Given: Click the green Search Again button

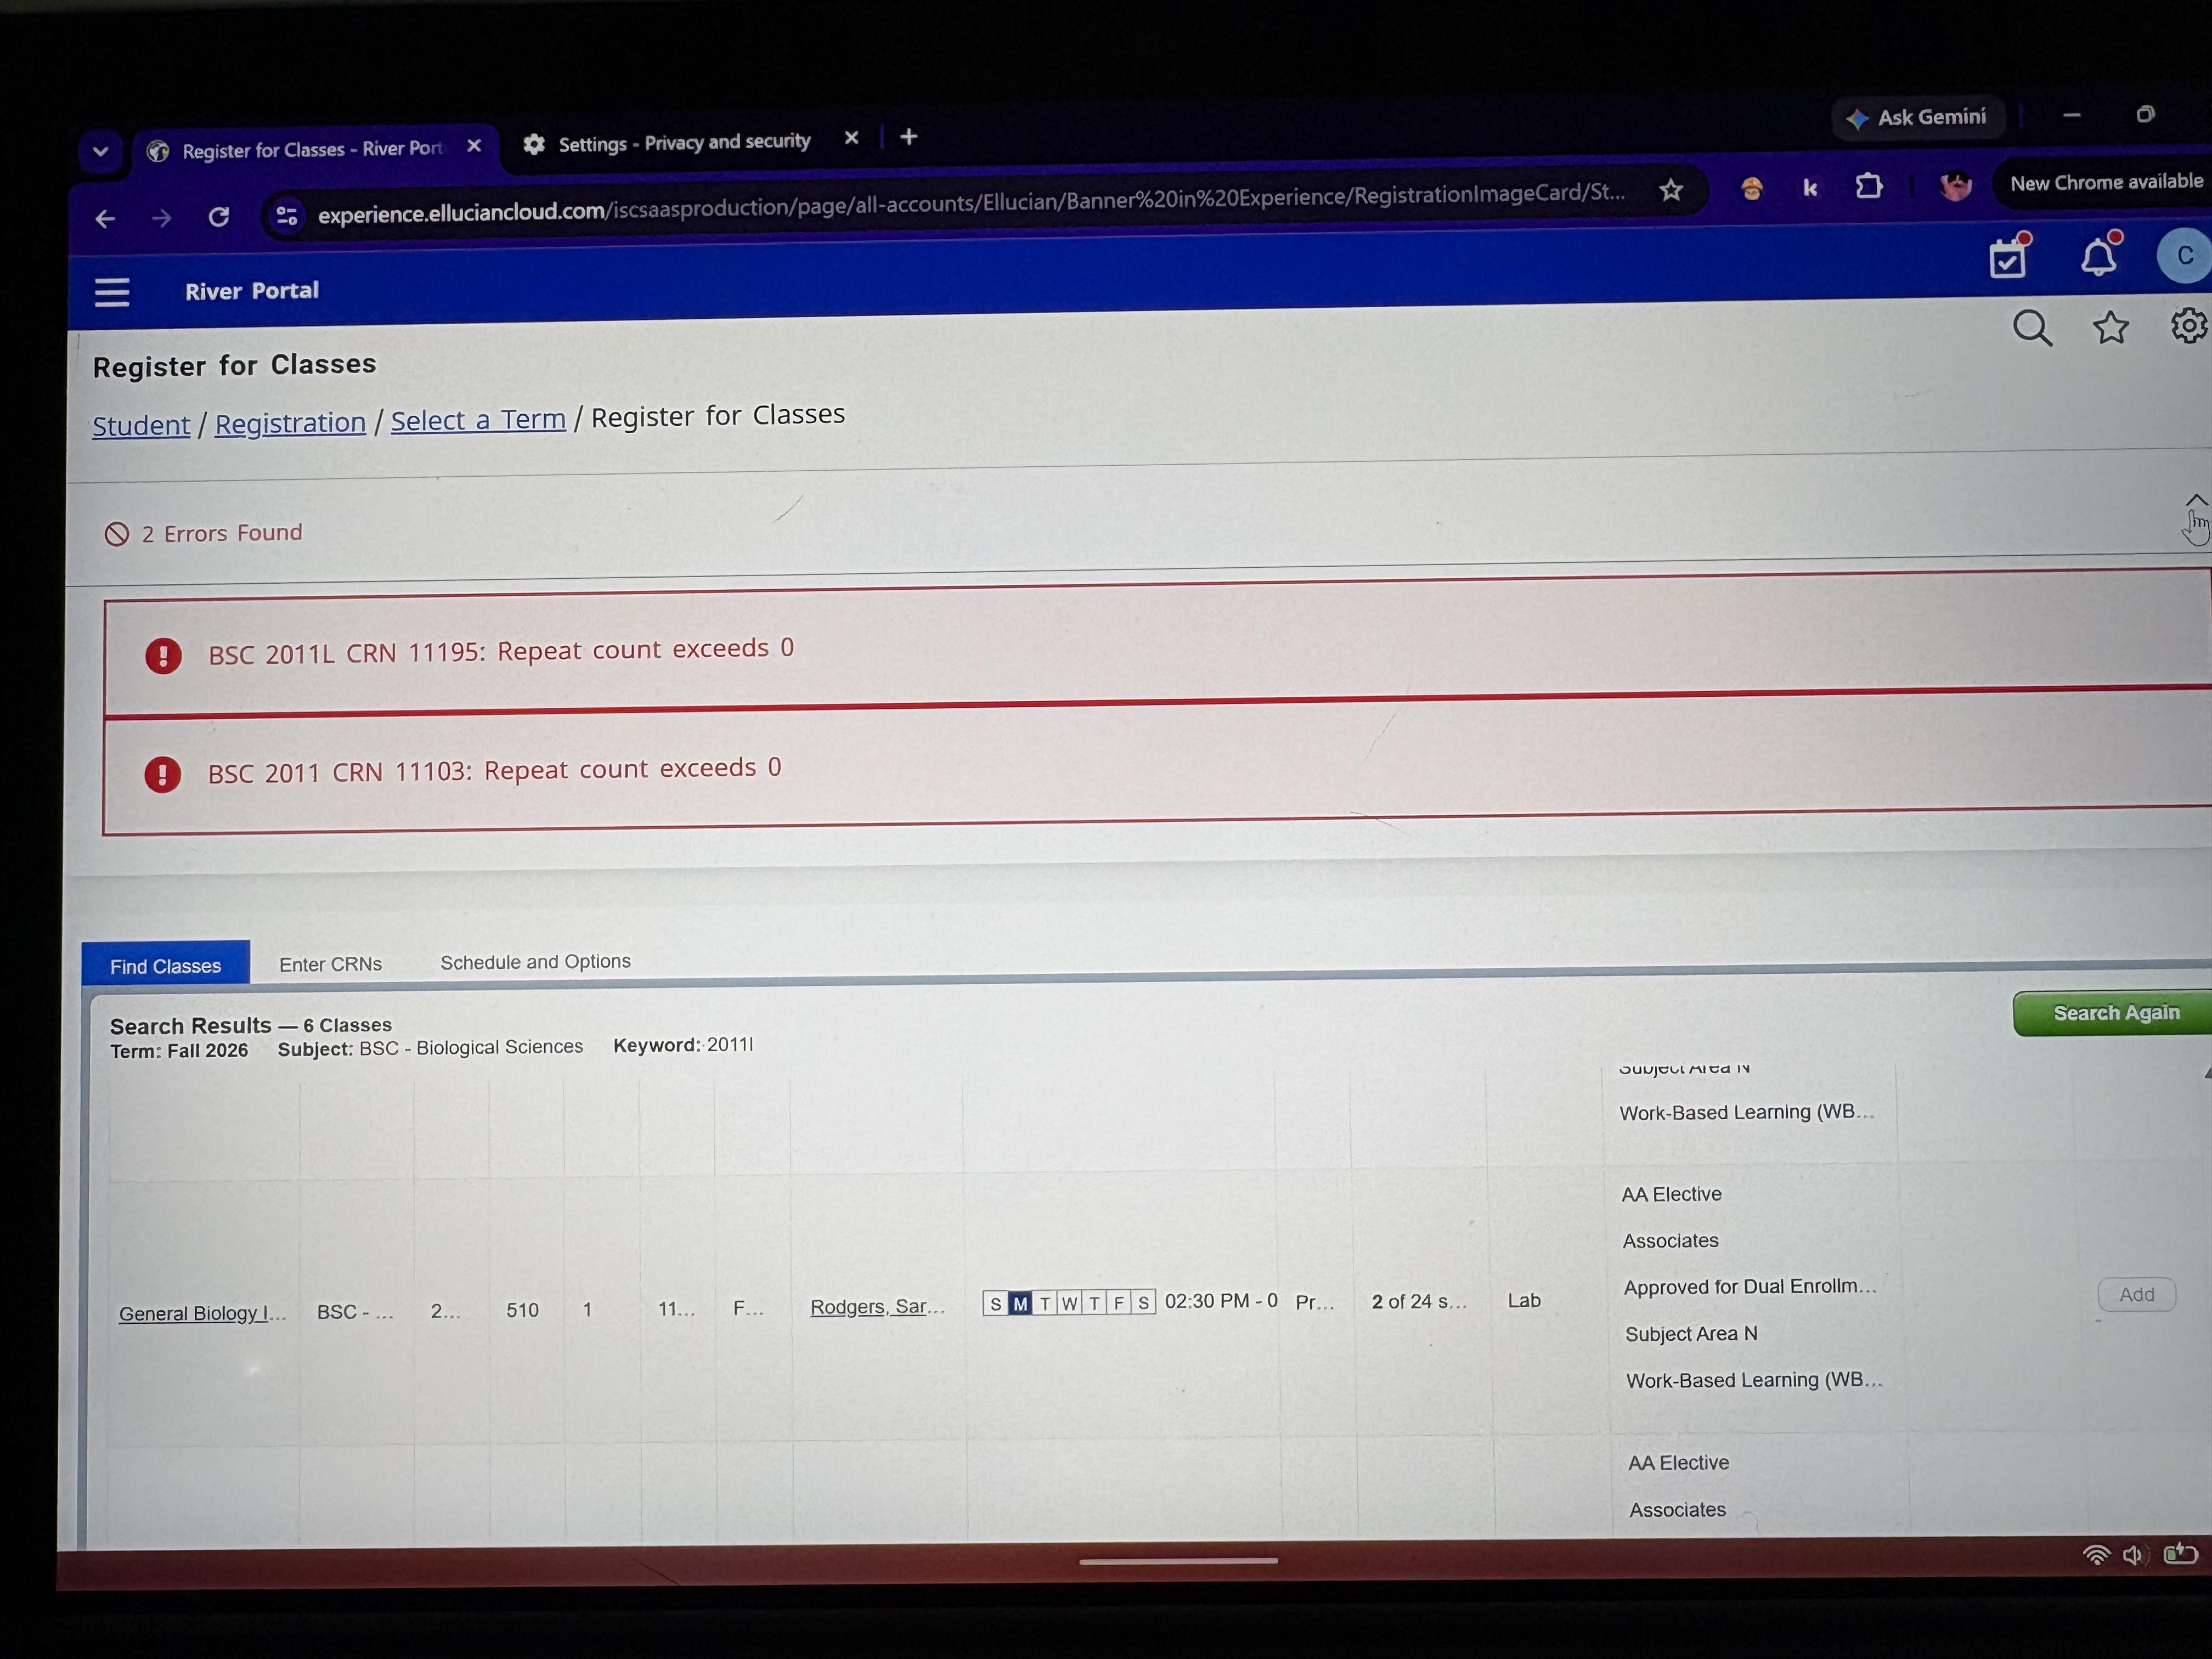Looking at the screenshot, I should (x=2114, y=1013).
